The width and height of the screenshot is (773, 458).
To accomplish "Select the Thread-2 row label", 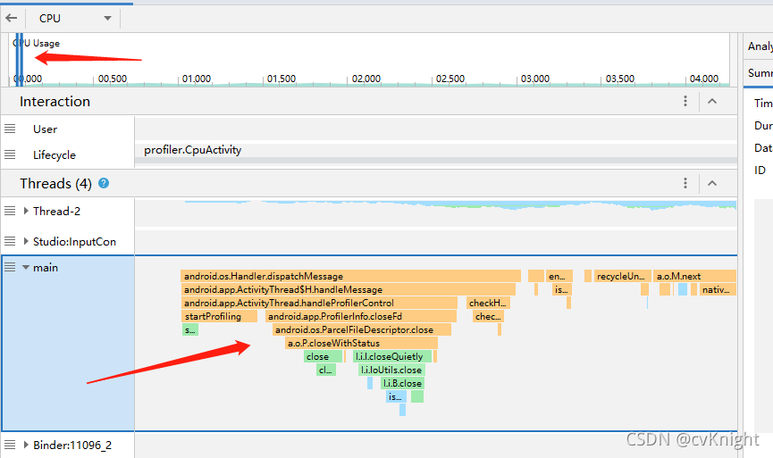I will (x=56, y=212).
